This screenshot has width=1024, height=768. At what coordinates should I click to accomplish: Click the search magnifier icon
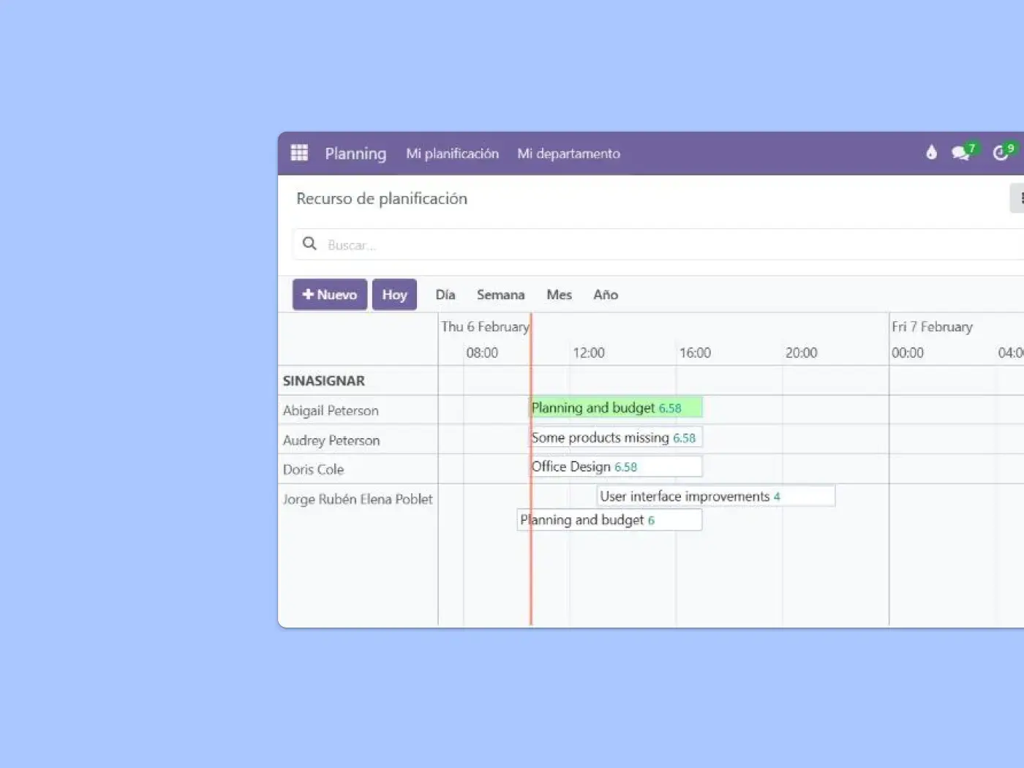pyautogui.click(x=309, y=244)
